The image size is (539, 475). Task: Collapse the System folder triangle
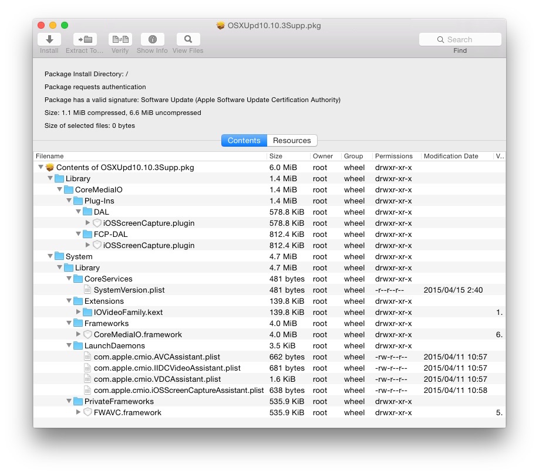click(x=50, y=256)
